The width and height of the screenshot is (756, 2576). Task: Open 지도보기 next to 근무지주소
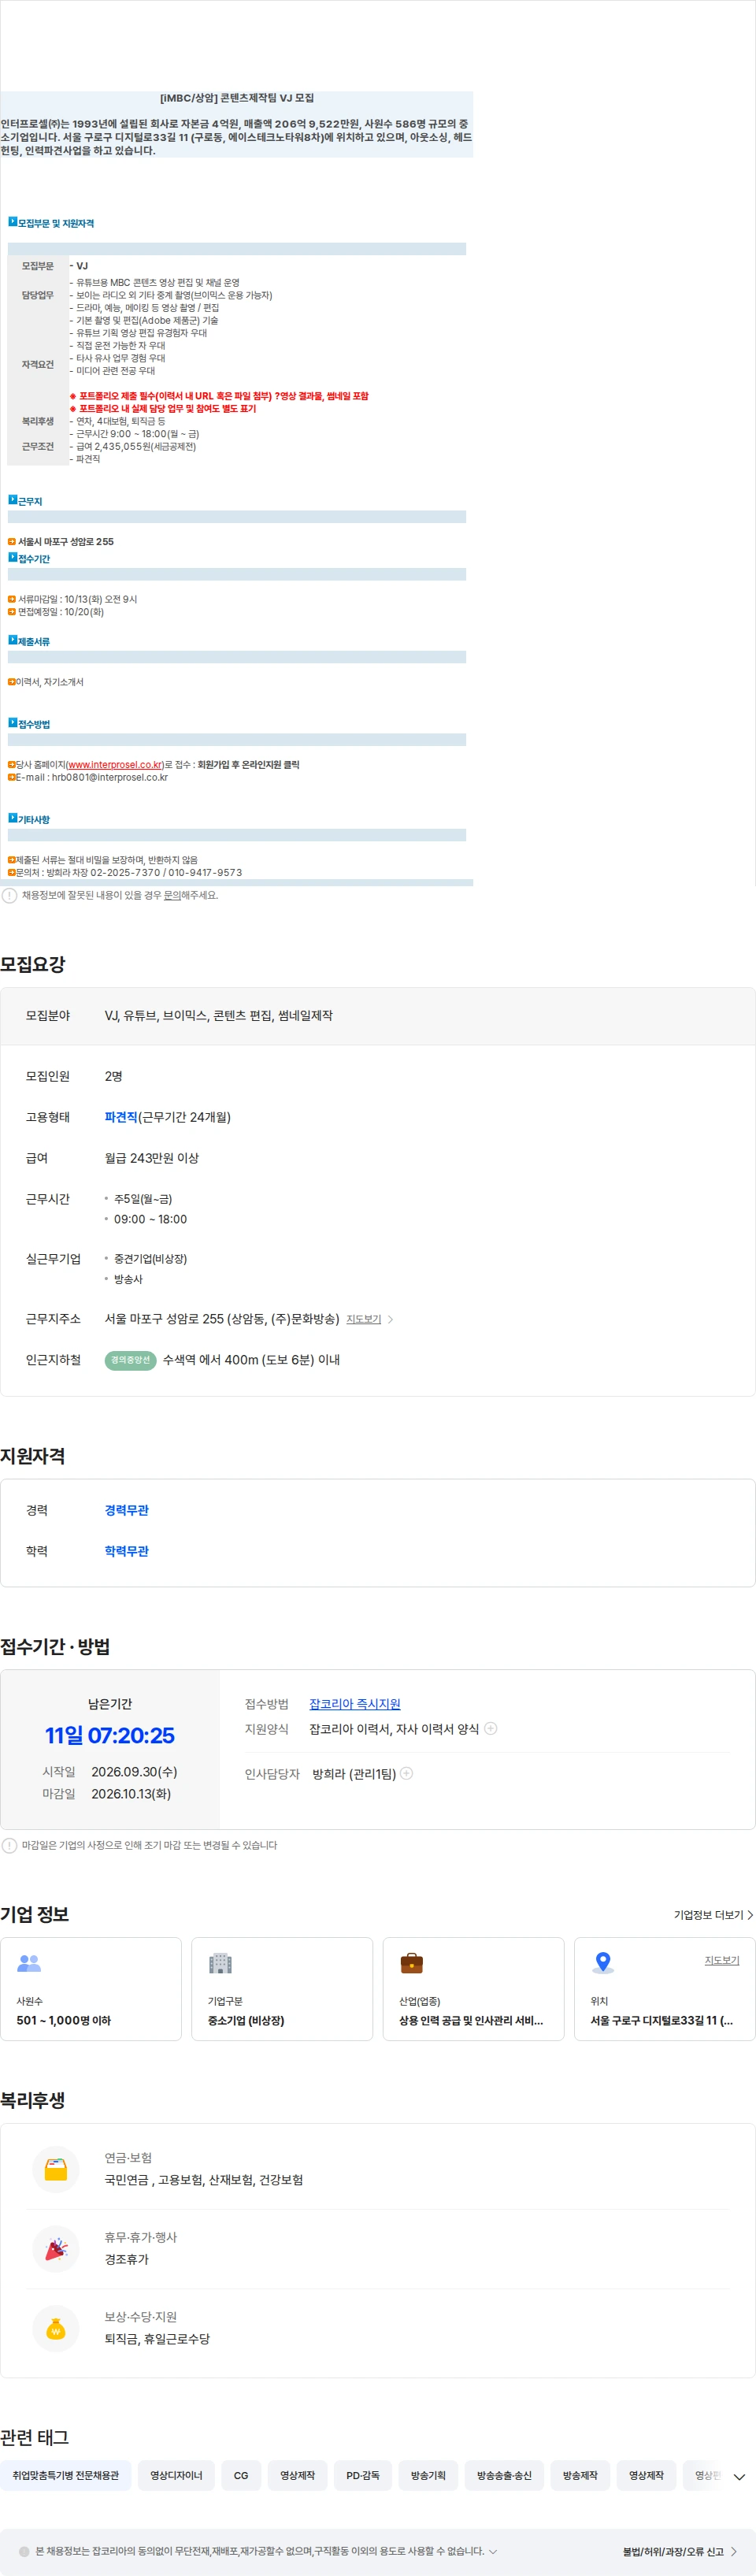coord(363,1319)
